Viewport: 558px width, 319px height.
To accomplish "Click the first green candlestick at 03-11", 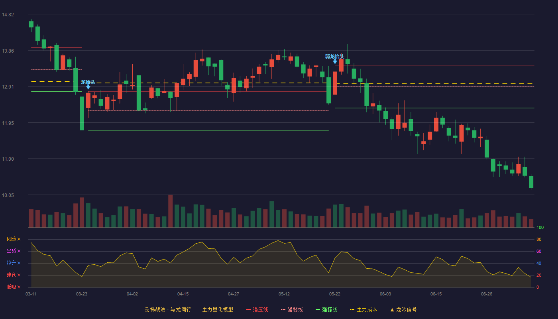I will 31,24.
